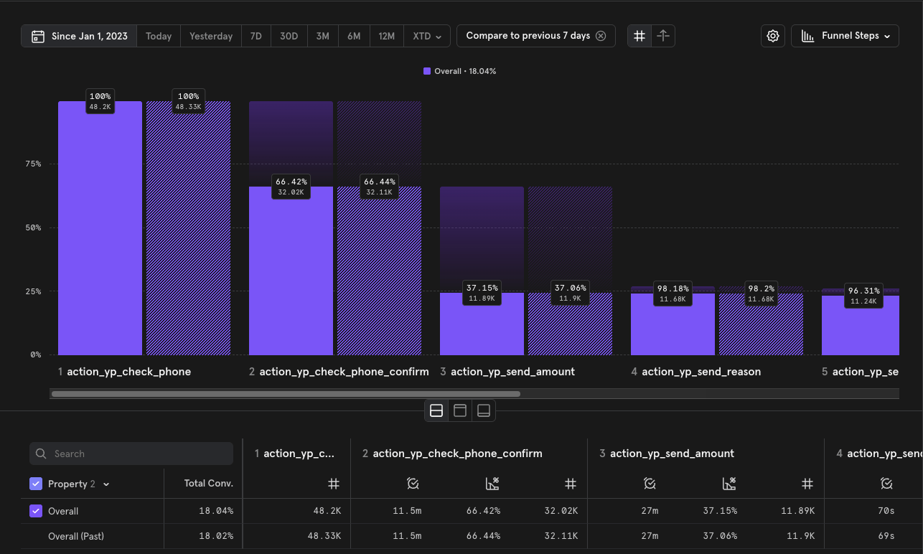Open the Since Jan 1, 2023 date picker

79,36
